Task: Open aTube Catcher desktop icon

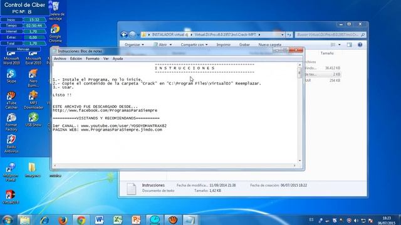Action: tap(11, 100)
